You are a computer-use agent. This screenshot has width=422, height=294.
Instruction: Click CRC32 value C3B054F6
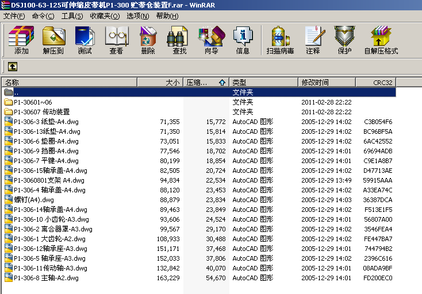pyautogui.click(x=378, y=122)
